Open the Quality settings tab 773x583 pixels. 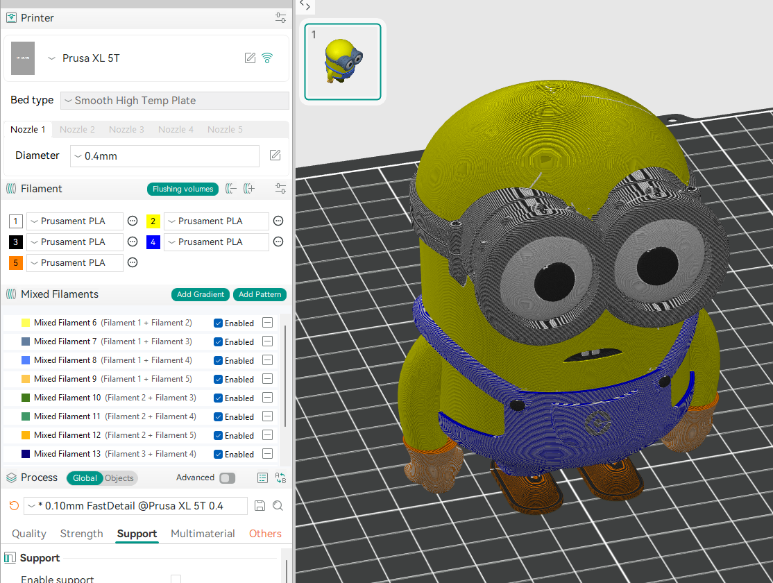29,534
